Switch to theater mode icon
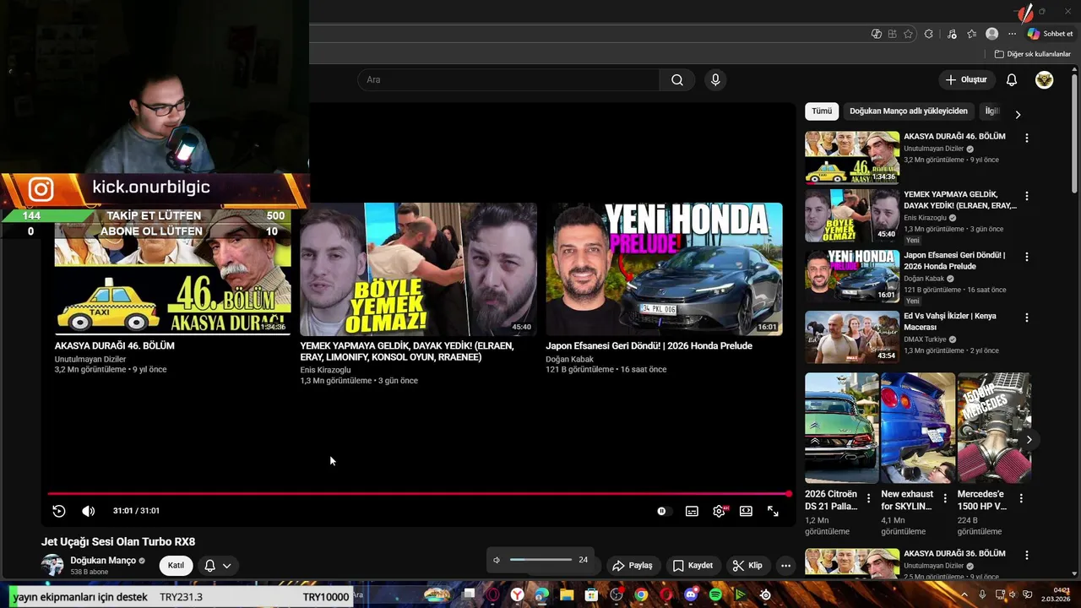Viewport: 1081px width, 608px height. pyautogui.click(x=746, y=511)
